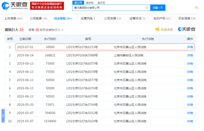The width and height of the screenshot is (204, 131).
Task: Open the 企业主说 link
Action: 167,30
